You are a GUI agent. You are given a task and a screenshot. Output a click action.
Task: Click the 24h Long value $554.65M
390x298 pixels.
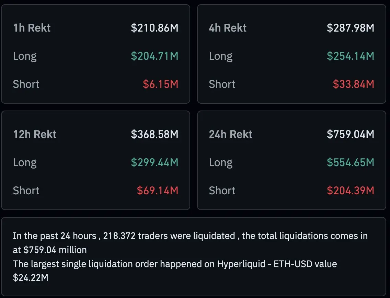[x=350, y=162]
